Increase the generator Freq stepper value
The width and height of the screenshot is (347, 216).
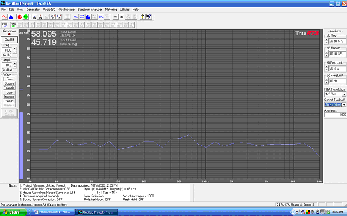coord(15,49)
